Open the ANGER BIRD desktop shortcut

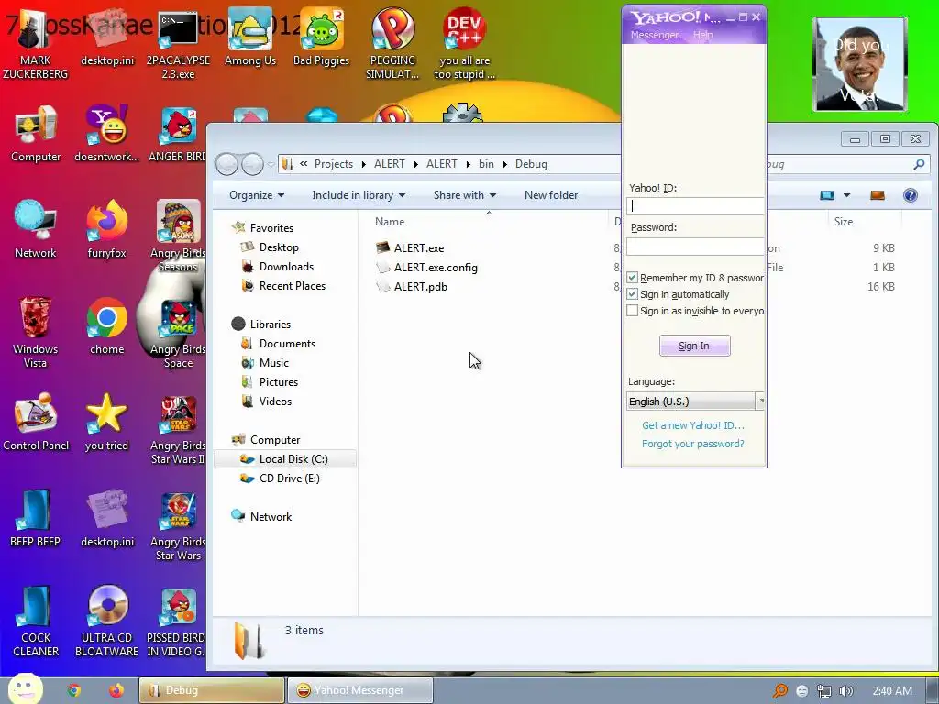[178, 135]
